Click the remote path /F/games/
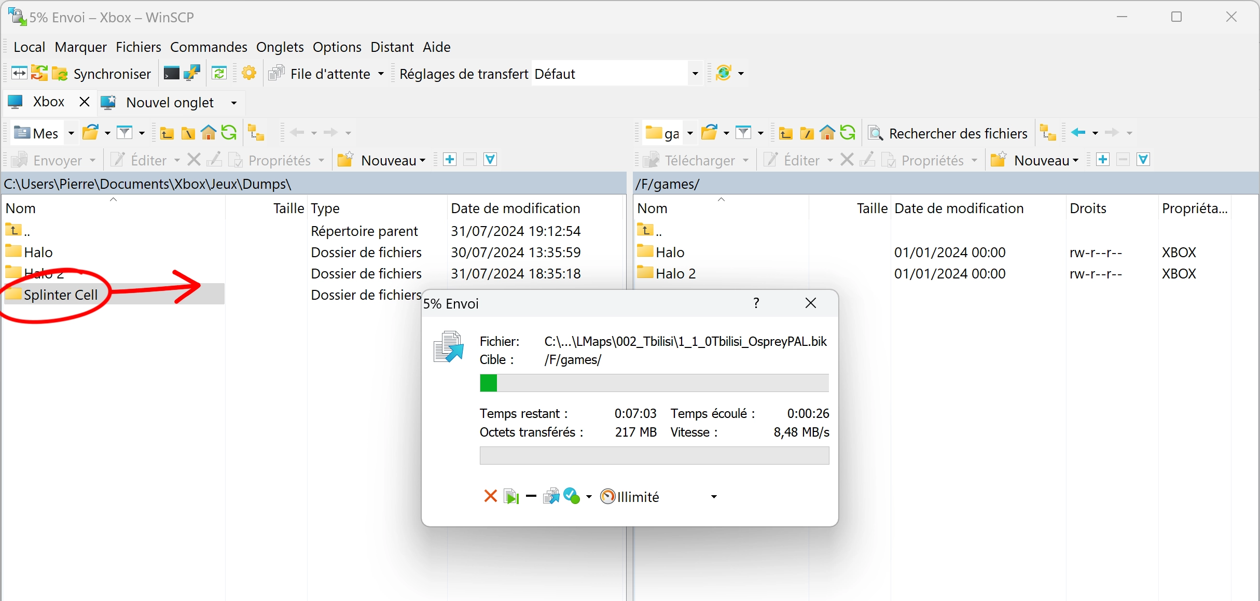 [667, 184]
